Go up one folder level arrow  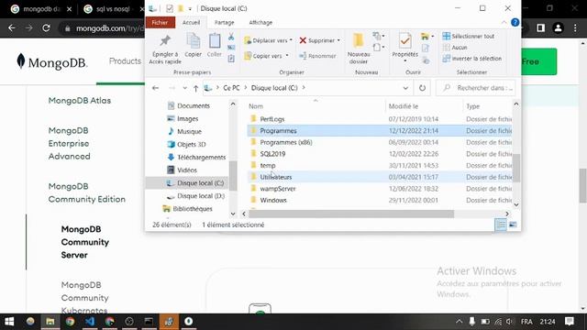[195, 88]
